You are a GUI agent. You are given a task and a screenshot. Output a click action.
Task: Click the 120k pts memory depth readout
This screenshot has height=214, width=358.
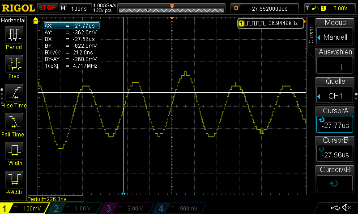tap(102, 10)
